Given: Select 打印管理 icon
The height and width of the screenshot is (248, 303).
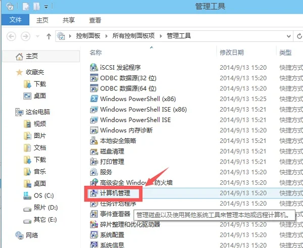Looking at the screenshot, I should click(94, 162).
